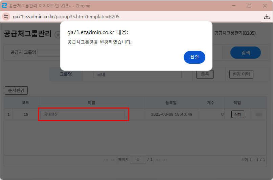The height and width of the screenshot is (180, 273).
Task: Click the site information icon in address bar
Action: click(6, 17)
